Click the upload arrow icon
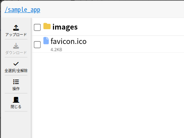This screenshot has height=138, width=184. pos(16,28)
